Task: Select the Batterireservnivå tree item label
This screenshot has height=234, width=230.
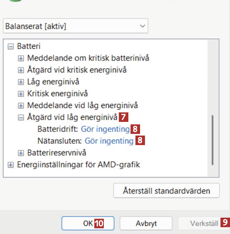Action: (57, 153)
